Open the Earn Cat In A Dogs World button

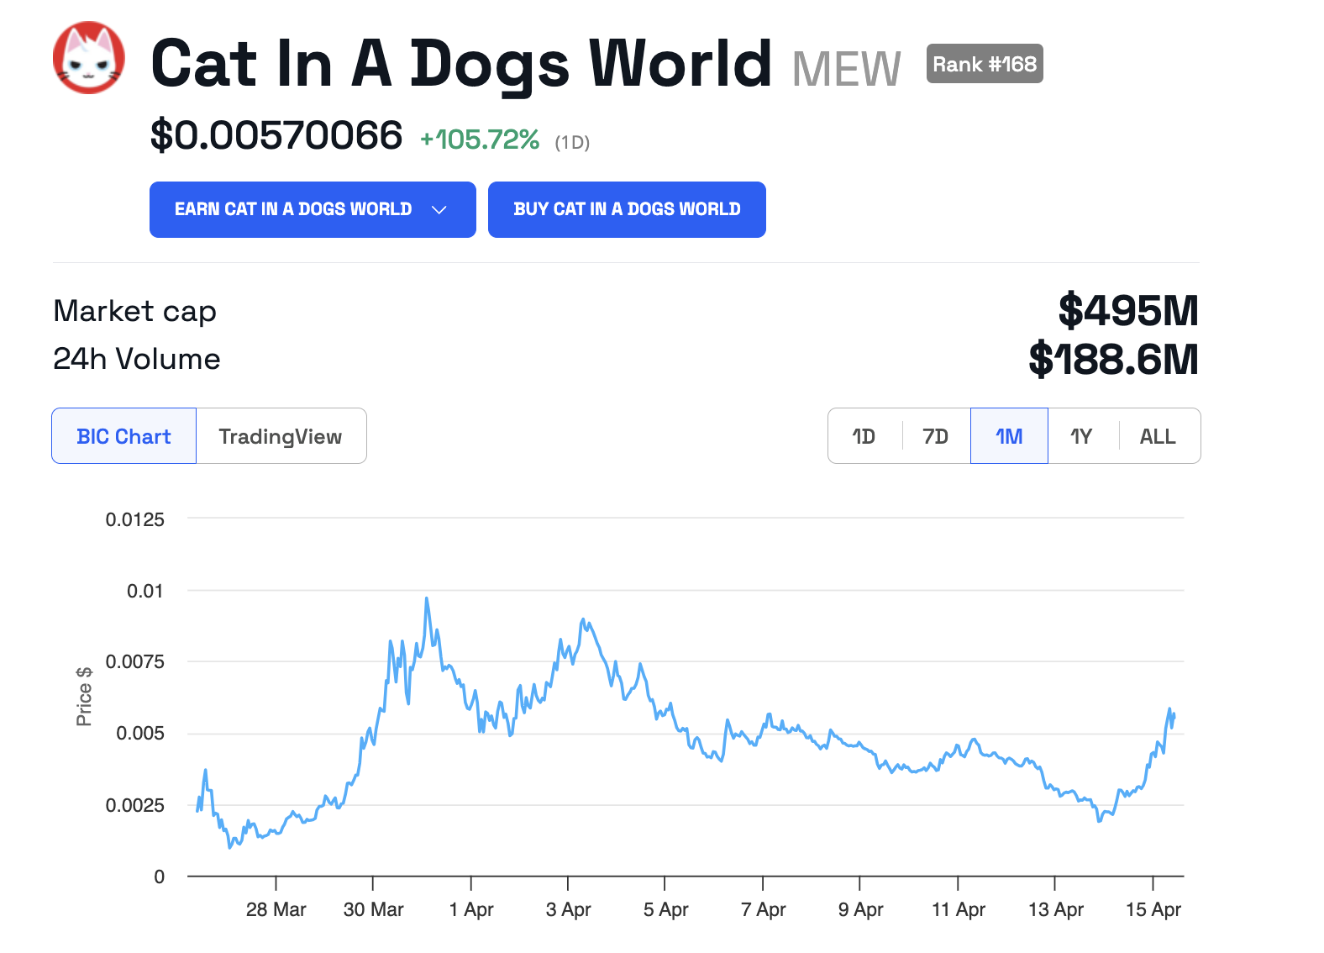313,209
